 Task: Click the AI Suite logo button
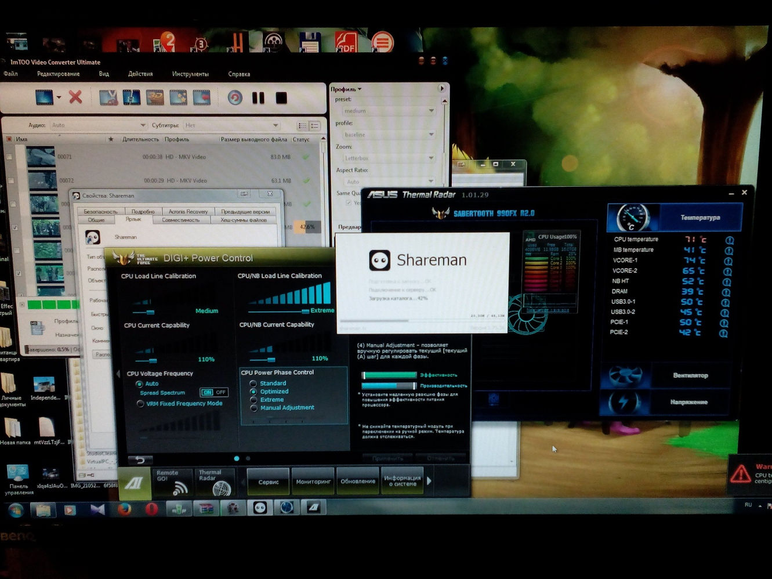click(x=135, y=483)
